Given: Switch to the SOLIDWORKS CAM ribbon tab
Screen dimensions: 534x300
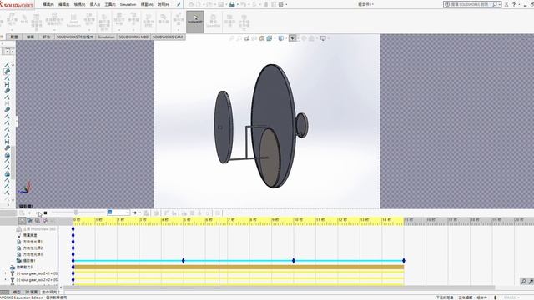Looking at the screenshot, I should coord(168,37).
